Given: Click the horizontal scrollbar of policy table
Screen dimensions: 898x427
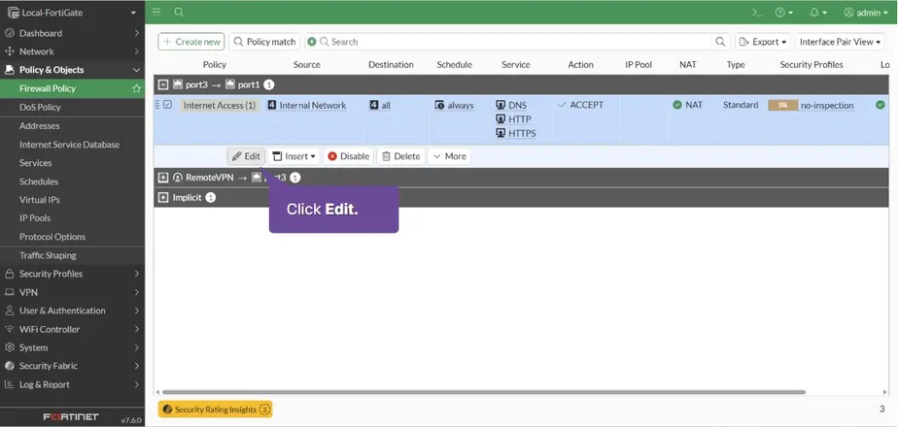Looking at the screenshot, I should 483,392.
